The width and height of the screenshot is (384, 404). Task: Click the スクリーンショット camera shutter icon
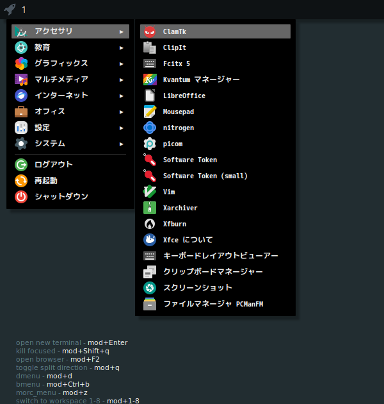[x=149, y=288]
